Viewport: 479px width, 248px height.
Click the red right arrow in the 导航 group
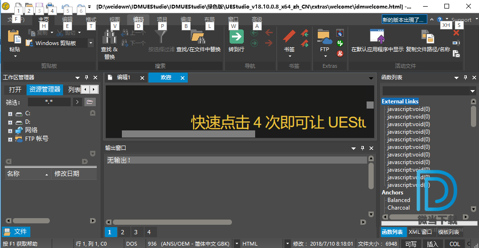[269, 43]
